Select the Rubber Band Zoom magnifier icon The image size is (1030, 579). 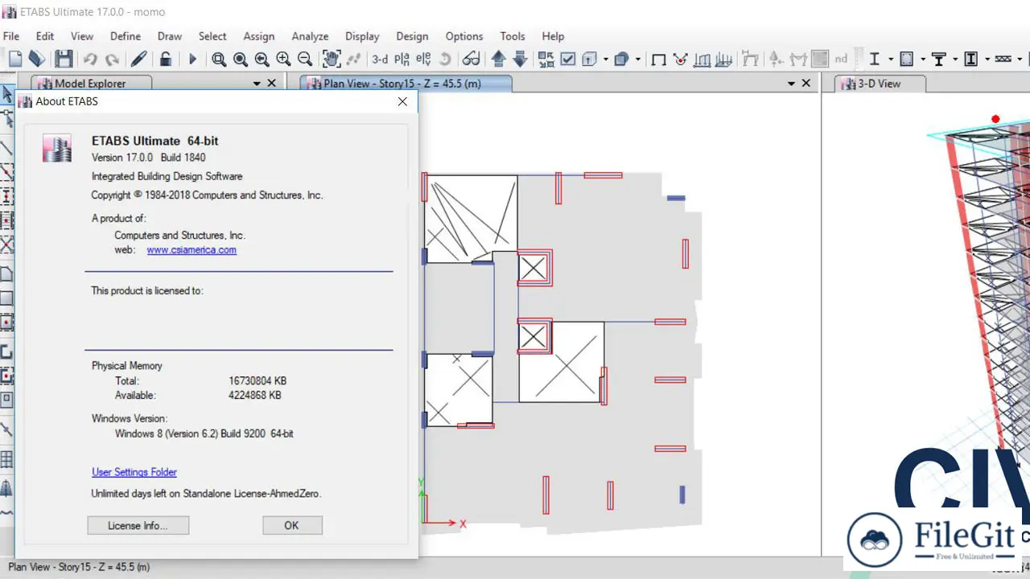219,59
